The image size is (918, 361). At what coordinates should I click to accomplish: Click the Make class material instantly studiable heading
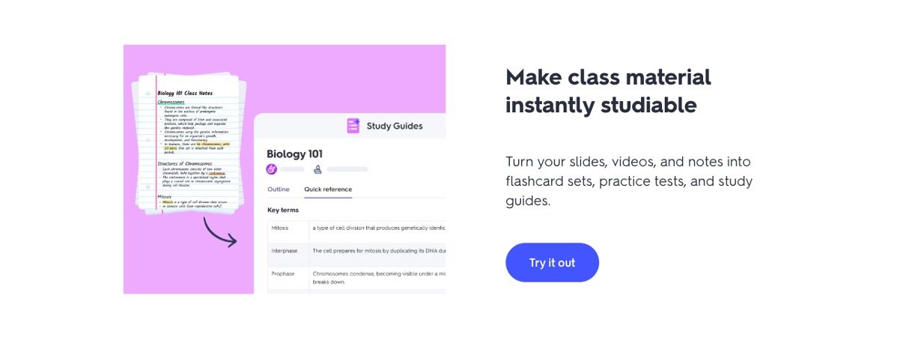(x=608, y=91)
